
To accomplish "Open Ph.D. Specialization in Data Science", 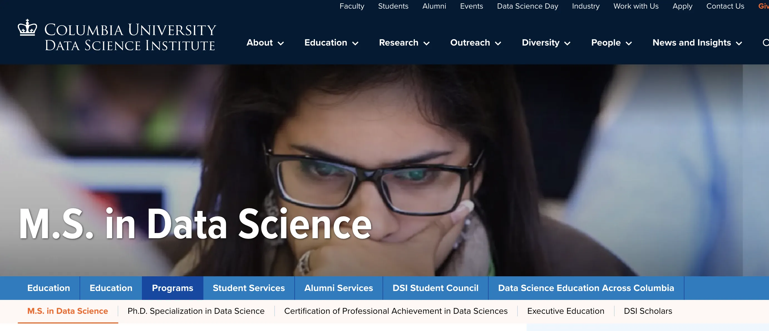I will click(x=196, y=311).
